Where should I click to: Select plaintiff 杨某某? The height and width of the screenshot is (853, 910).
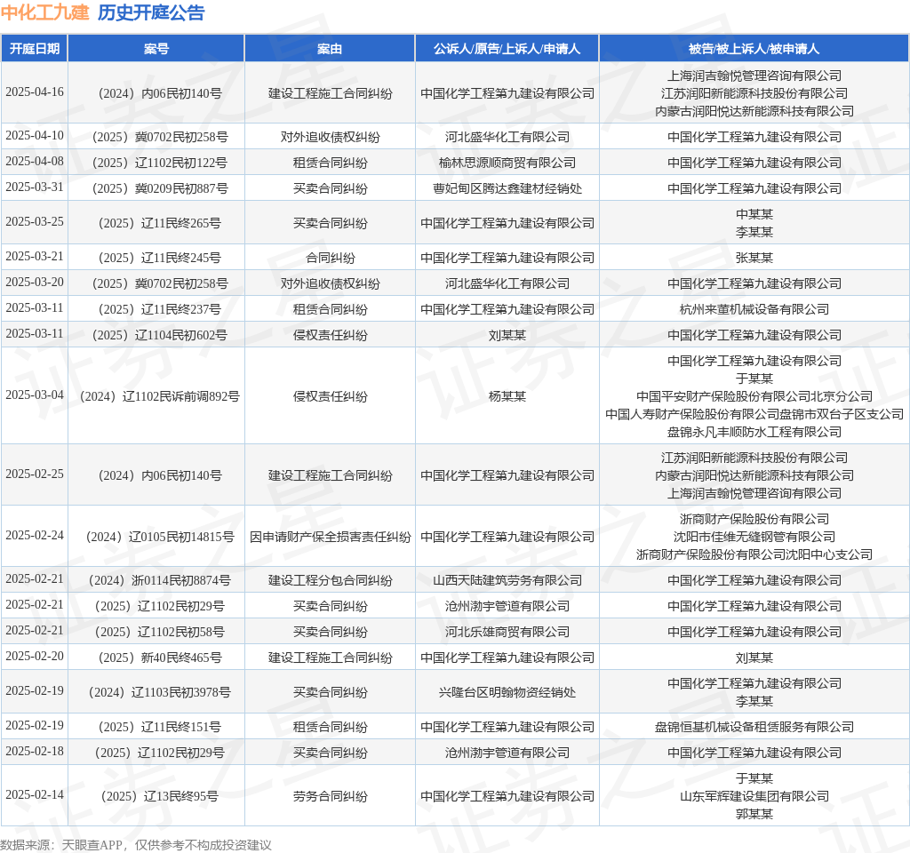click(x=507, y=396)
